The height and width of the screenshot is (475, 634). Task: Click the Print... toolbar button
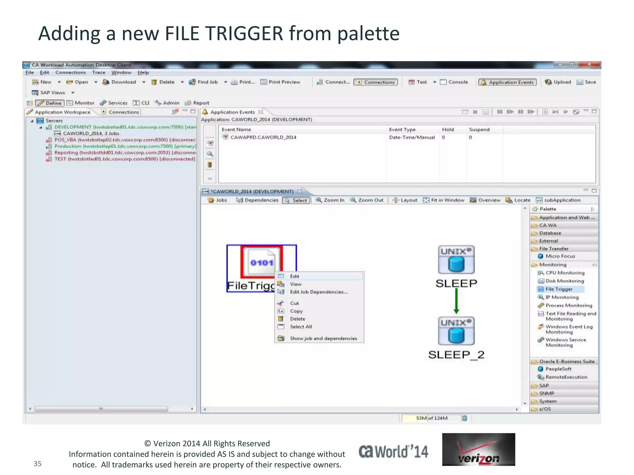point(243,82)
